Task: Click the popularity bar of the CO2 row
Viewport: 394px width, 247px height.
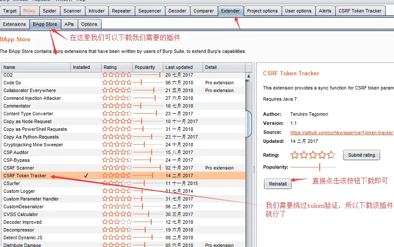Action: click(148, 75)
